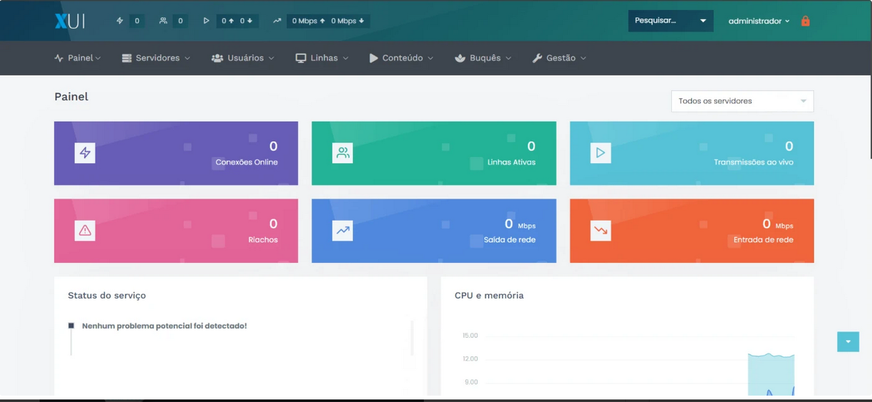Click the rising chart icon on Saída de rede
This screenshot has width=872, height=402.
(x=343, y=231)
